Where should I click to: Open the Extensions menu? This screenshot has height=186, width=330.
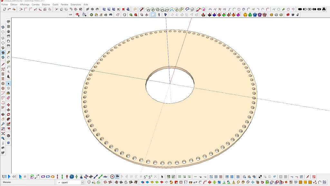(x=76, y=5)
